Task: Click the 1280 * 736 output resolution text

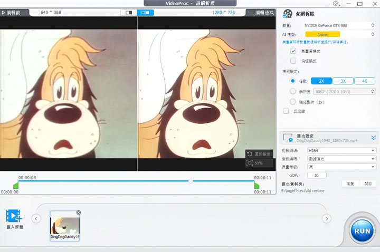Action: 223,13
